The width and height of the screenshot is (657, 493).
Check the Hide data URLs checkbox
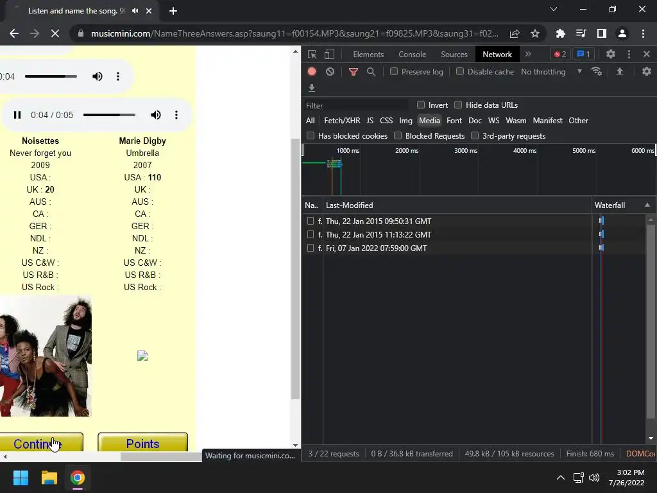point(458,105)
